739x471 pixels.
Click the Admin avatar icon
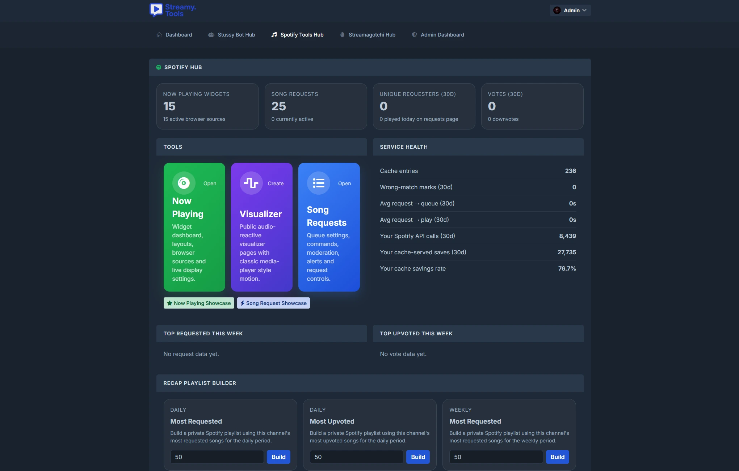(x=557, y=10)
